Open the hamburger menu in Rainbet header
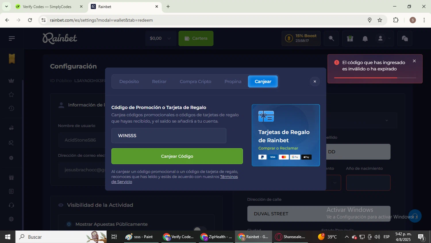 (x=11, y=38)
